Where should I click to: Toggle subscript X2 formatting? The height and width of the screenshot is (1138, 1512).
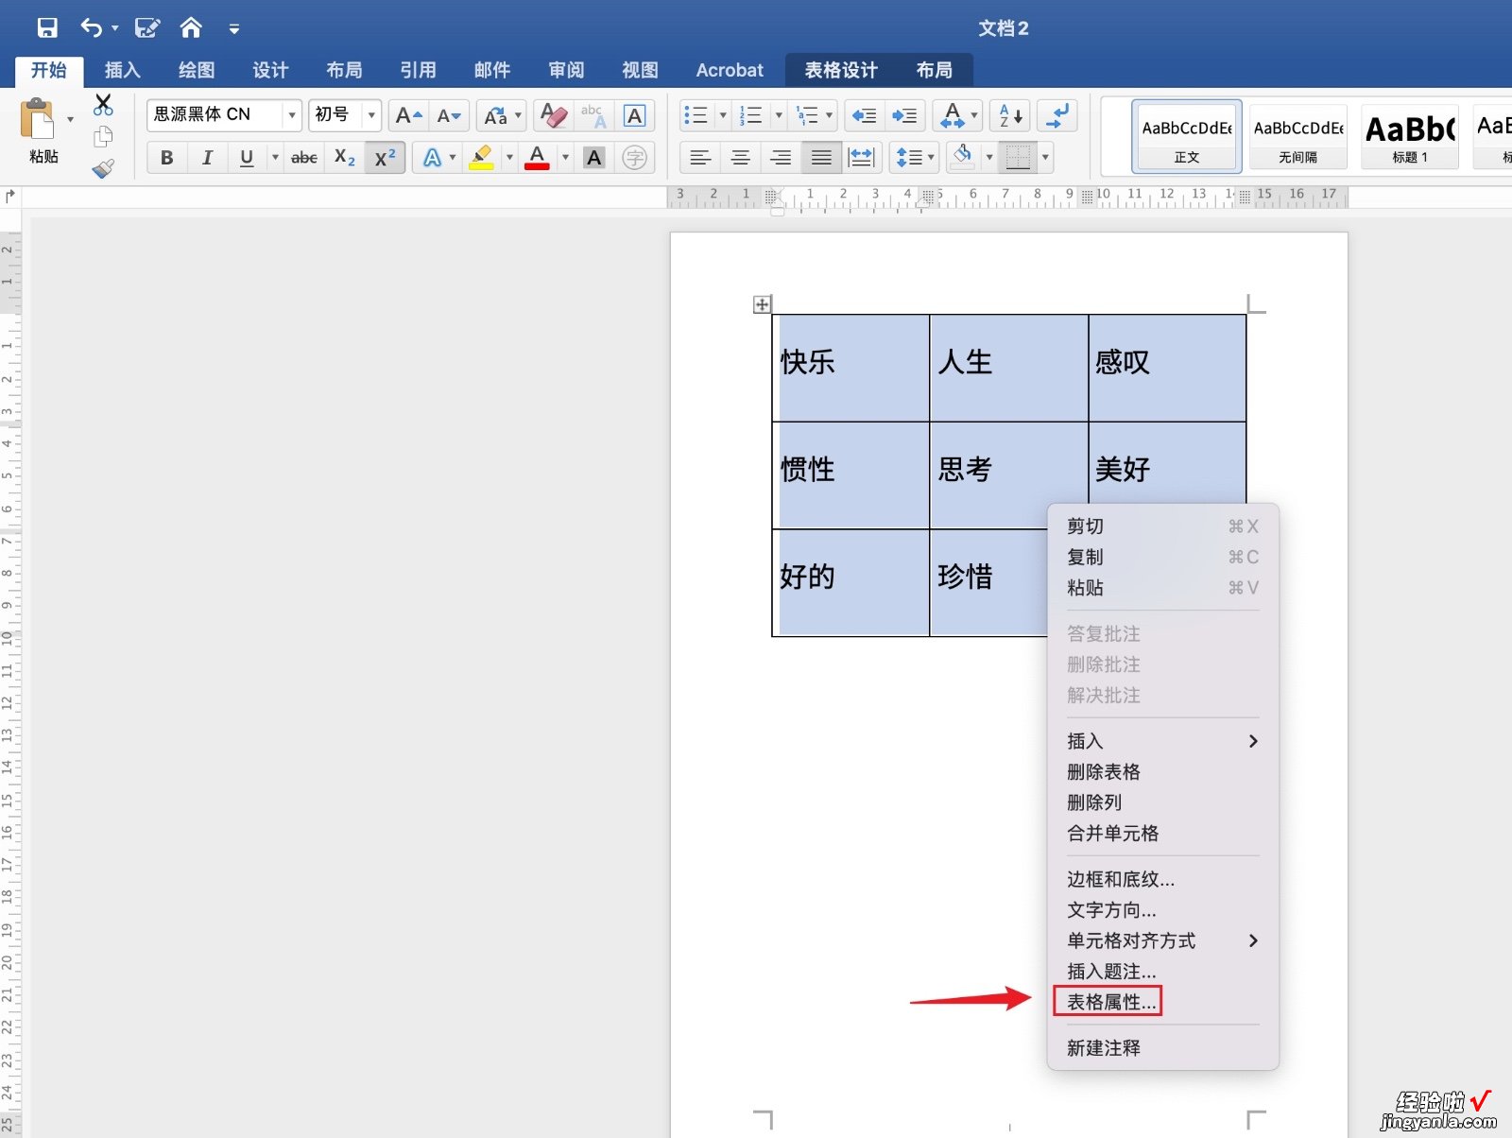pyautogui.click(x=345, y=158)
